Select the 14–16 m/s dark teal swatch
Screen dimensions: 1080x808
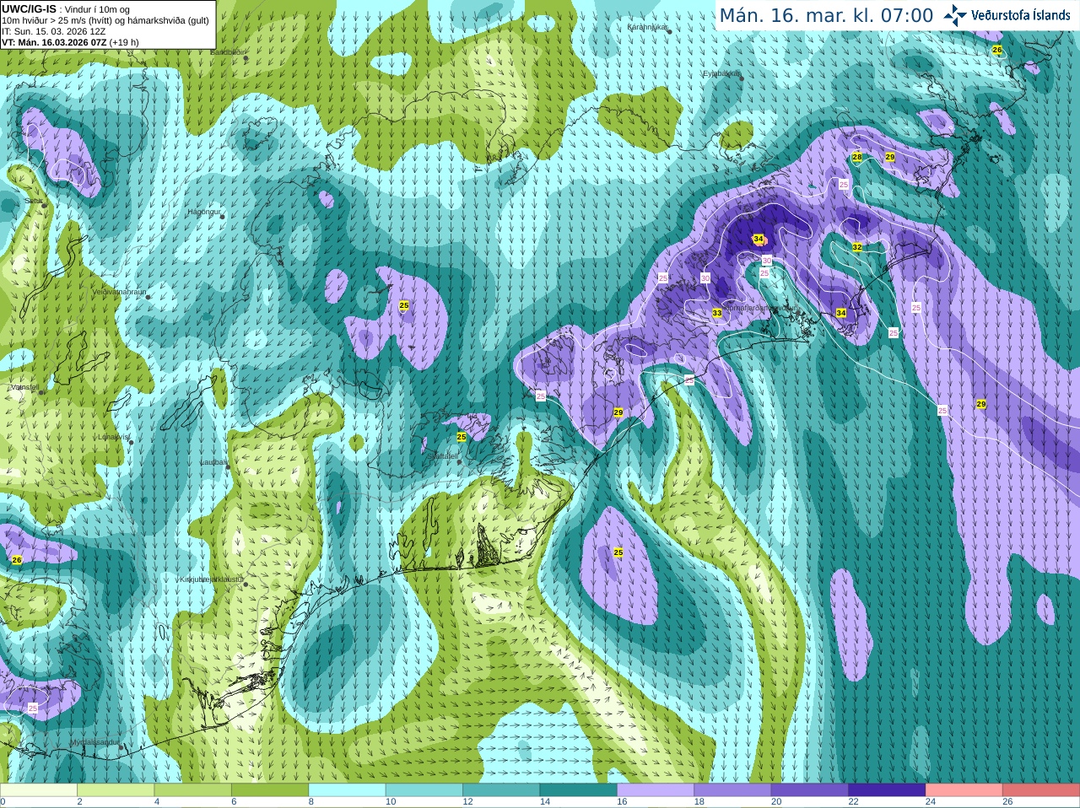pos(579,789)
